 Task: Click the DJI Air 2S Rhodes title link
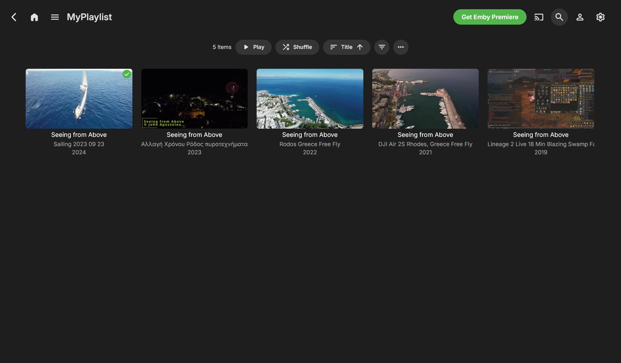pyautogui.click(x=425, y=144)
